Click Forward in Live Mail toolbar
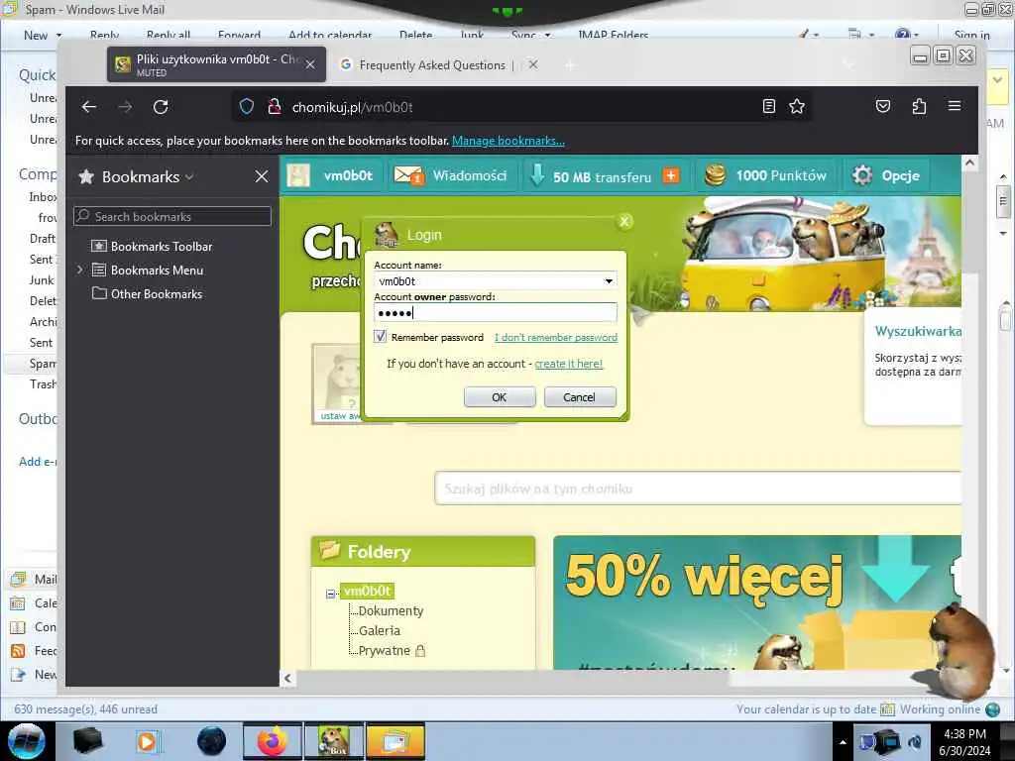Screen dimensions: 1015x761 239,35
